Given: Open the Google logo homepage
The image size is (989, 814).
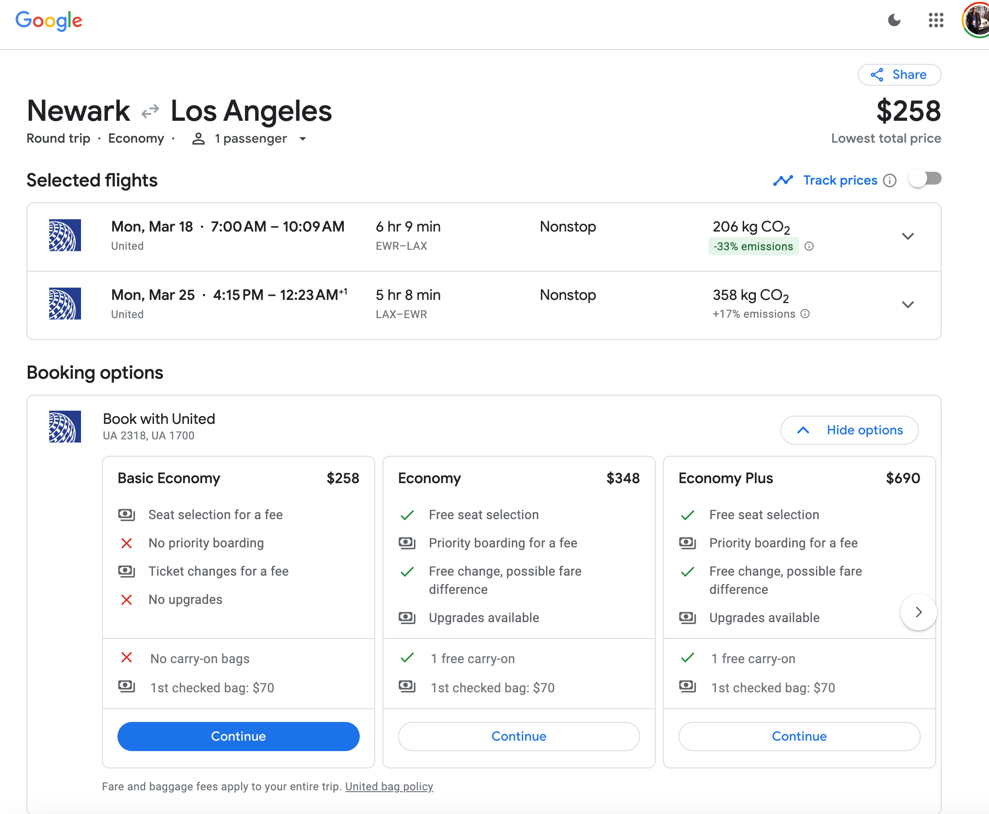Looking at the screenshot, I should pos(49,21).
